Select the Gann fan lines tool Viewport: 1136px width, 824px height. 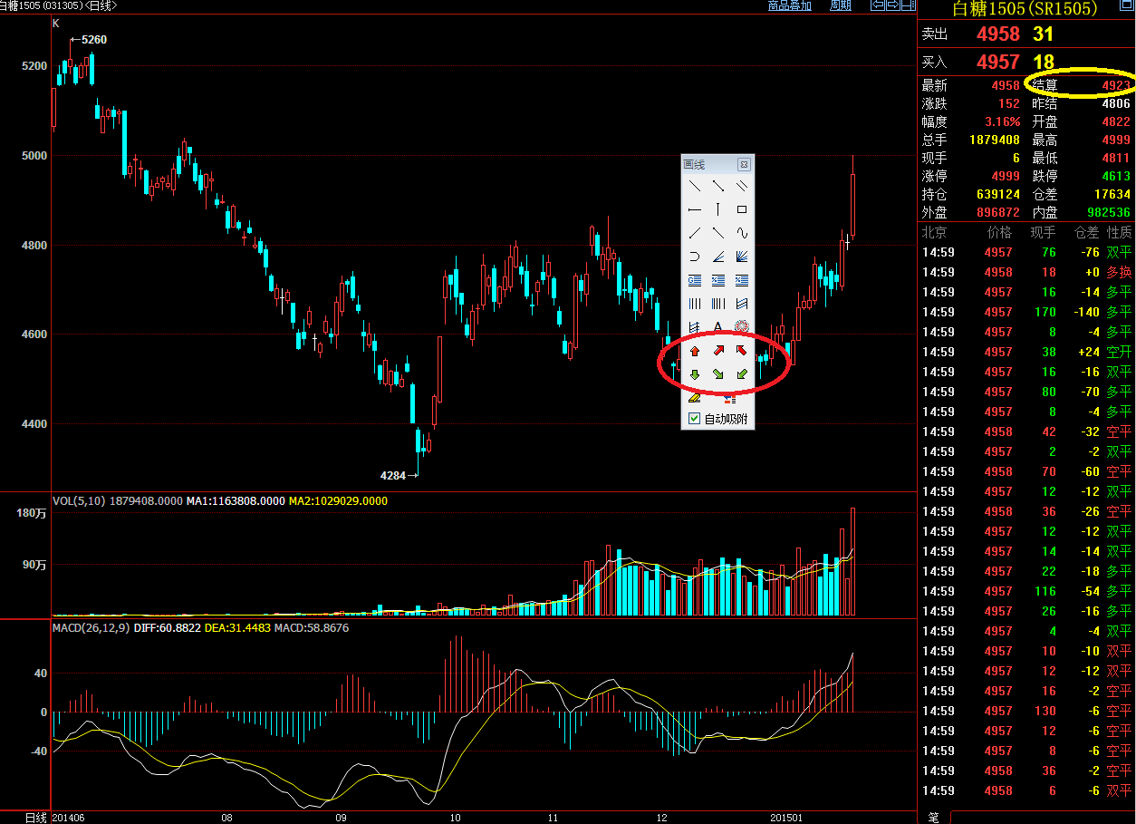coord(742,257)
